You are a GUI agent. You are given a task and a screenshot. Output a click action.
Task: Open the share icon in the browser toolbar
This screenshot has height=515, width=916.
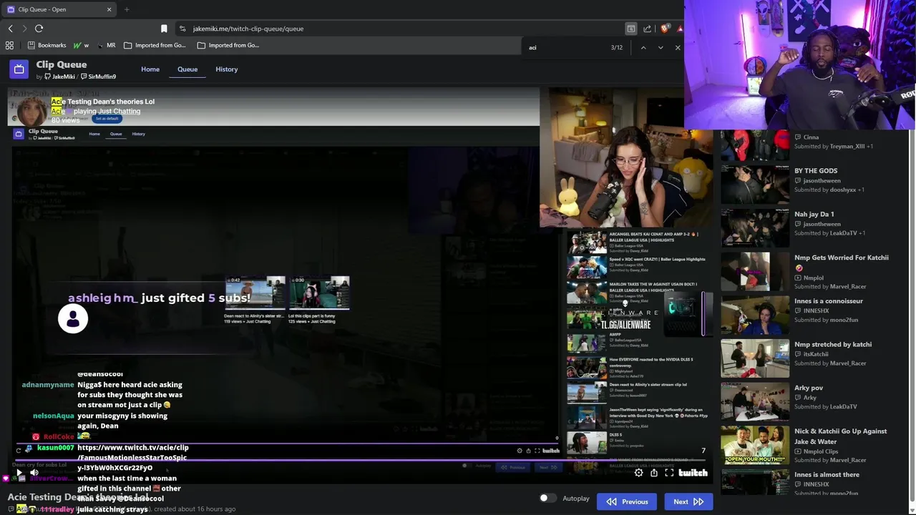[x=648, y=29]
